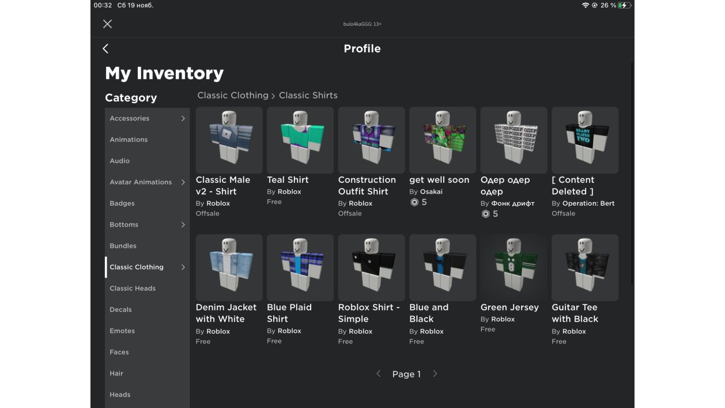Open the Blue and Black shirt thumbnail
Image resolution: width=725 pixels, height=408 pixels.
pyautogui.click(x=443, y=267)
